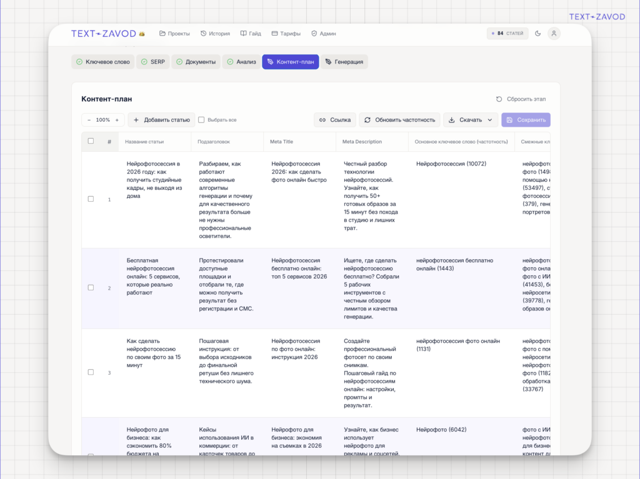Viewport: 640px width, 479px height.
Task: Click zoom out minus icon
Action: tap(89, 120)
